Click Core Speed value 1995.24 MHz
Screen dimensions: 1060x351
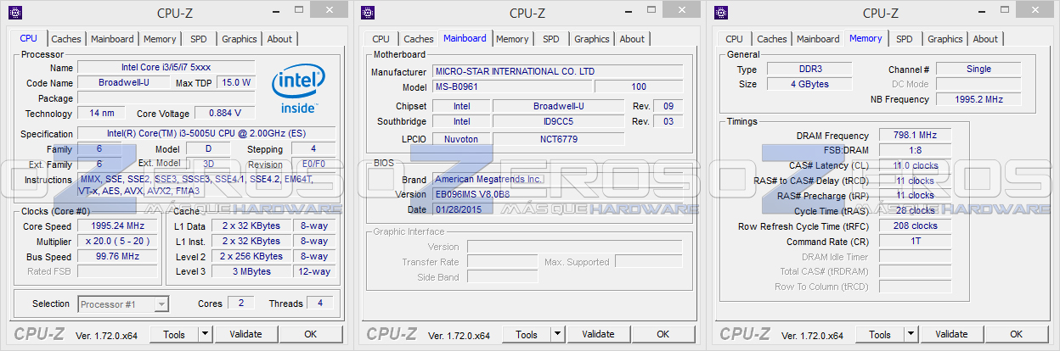(x=118, y=226)
